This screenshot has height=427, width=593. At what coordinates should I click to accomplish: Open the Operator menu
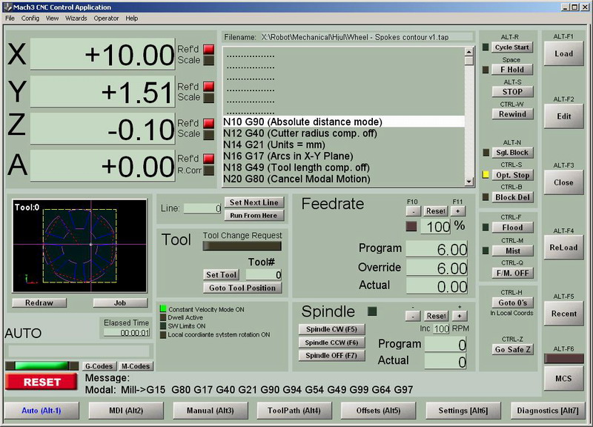[x=106, y=18]
